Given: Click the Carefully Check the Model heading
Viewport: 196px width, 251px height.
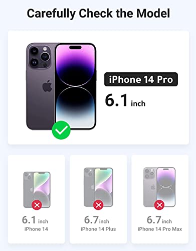Looking at the screenshot, I should (x=98, y=14).
